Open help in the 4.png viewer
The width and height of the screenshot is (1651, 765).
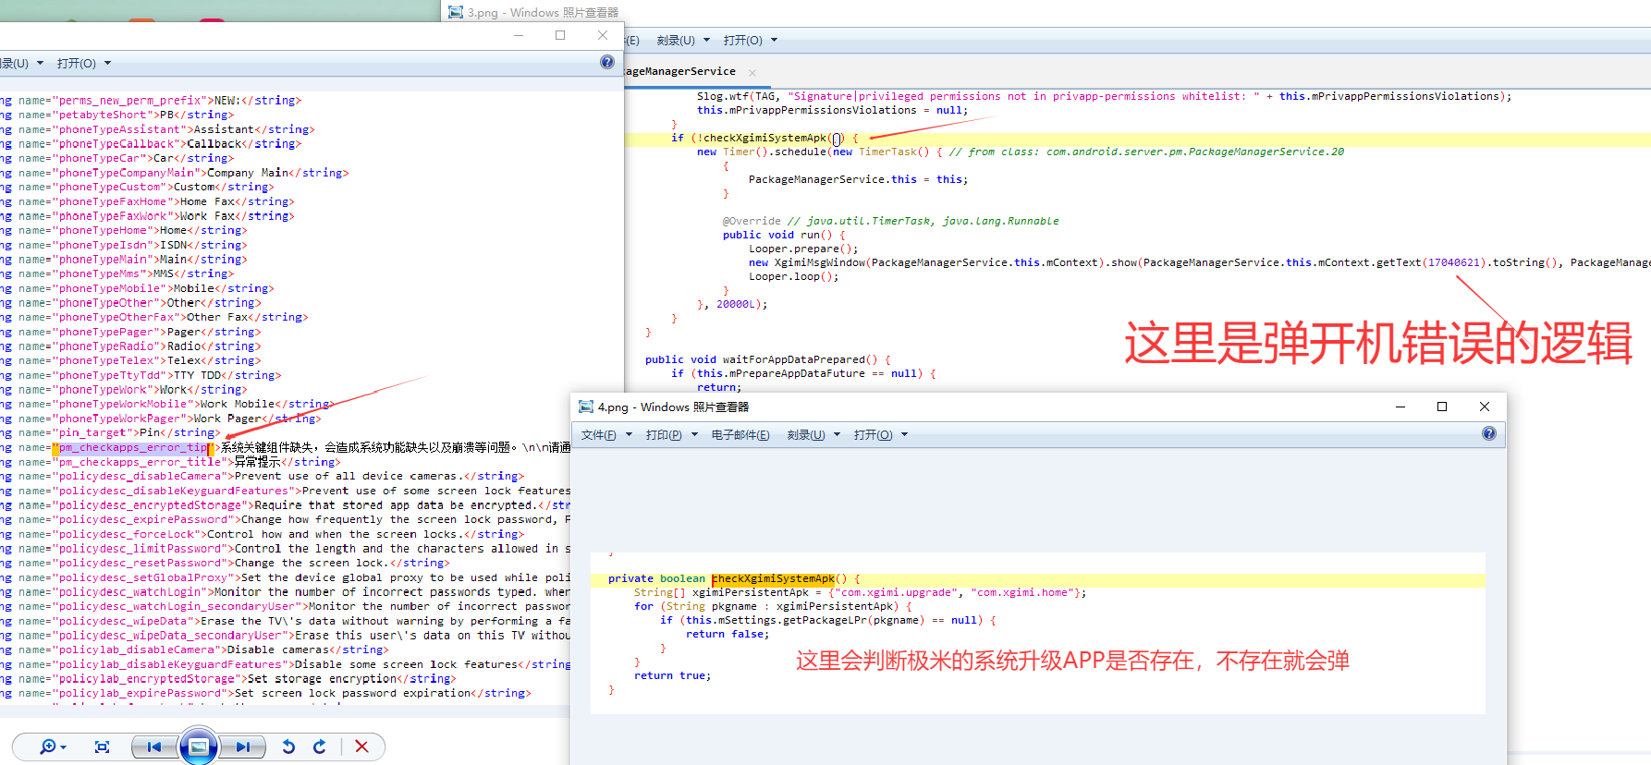[1488, 433]
